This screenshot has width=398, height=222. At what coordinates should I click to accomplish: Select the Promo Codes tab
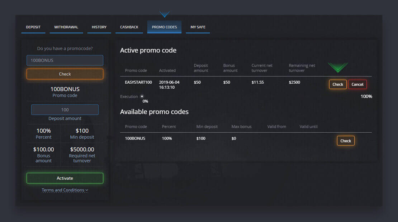(x=164, y=27)
